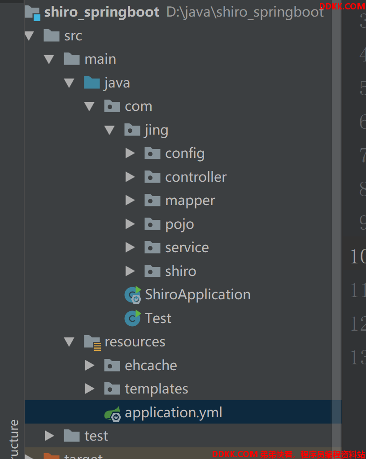366x459 pixels.
Task: Expand the controller package arrow
Action: click(x=130, y=177)
